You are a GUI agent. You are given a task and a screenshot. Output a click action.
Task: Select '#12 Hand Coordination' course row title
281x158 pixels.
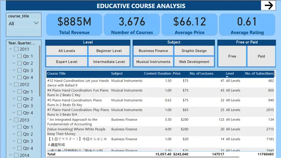[78, 83]
